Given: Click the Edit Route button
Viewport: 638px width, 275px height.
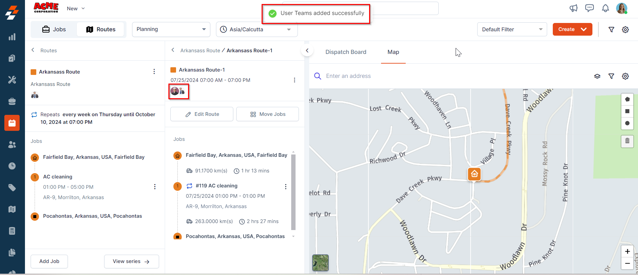Looking at the screenshot, I should pos(202,114).
